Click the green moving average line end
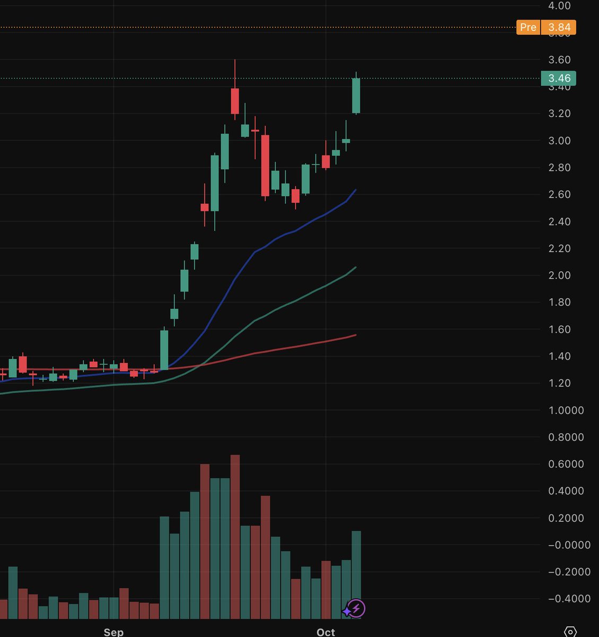Screen dimensions: 599x637 pyautogui.click(x=355, y=268)
